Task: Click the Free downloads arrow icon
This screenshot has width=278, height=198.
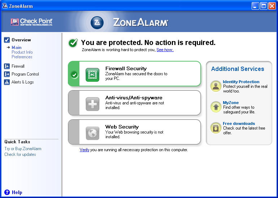Action: pyautogui.click(x=216, y=128)
